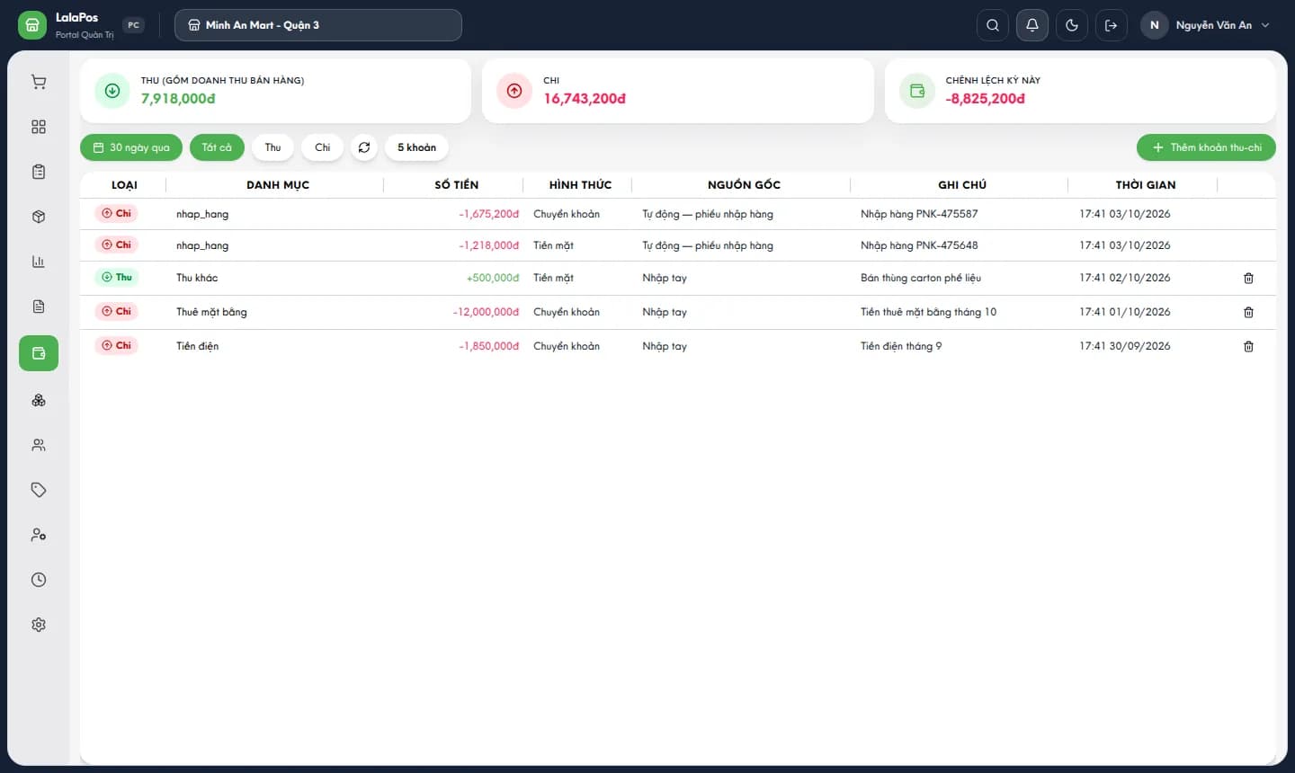
Task: Select the Tất cả filter
Action: pos(217,147)
